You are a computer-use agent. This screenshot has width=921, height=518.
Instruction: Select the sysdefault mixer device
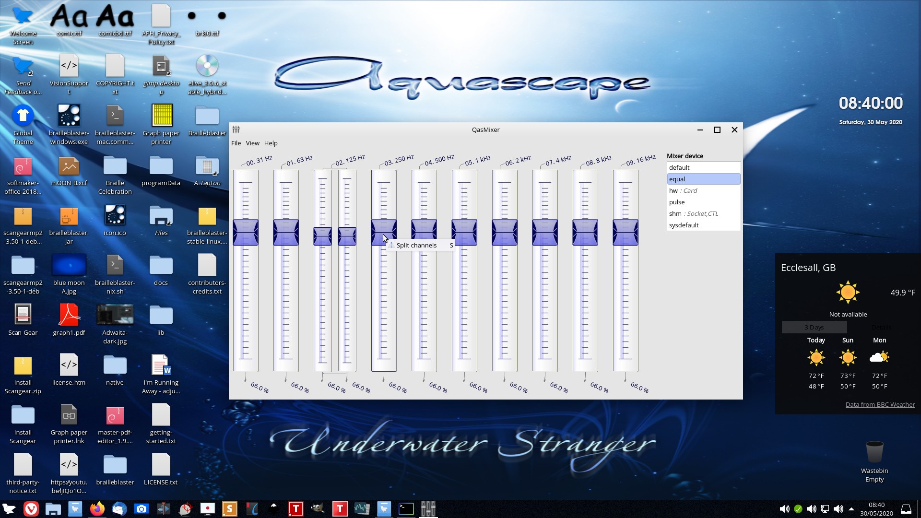[684, 225]
